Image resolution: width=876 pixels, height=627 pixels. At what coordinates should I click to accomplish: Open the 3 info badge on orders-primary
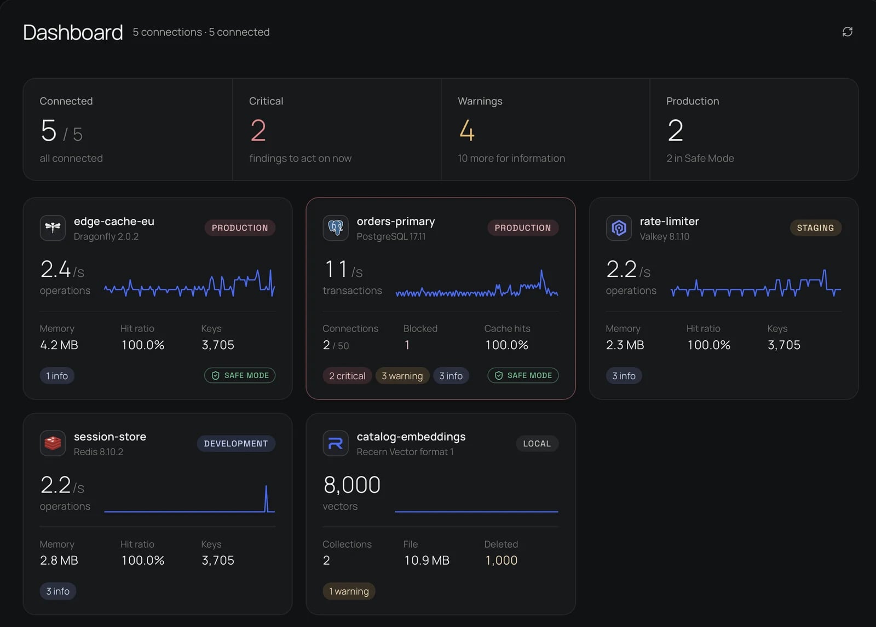click(x=451, y=376)
